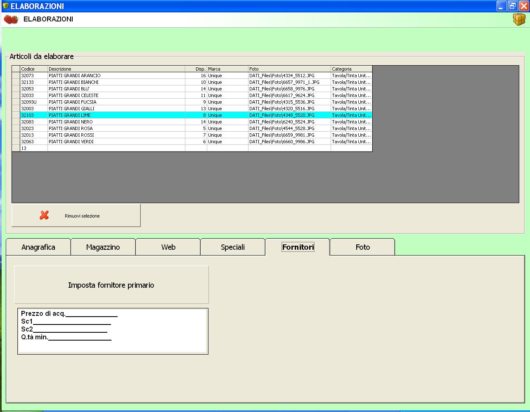The width and height of the screenshot is (530, 412).
Task: Click row selector beside code 32073
Action: tap(16, 76)
